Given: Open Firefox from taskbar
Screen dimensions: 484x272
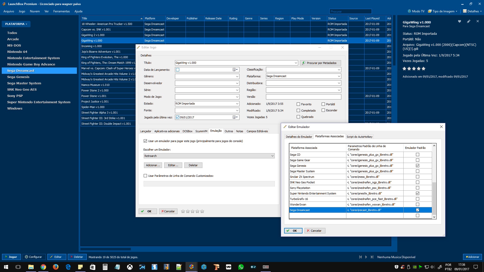Looking at the screenshot, I should tap(56, 267).
